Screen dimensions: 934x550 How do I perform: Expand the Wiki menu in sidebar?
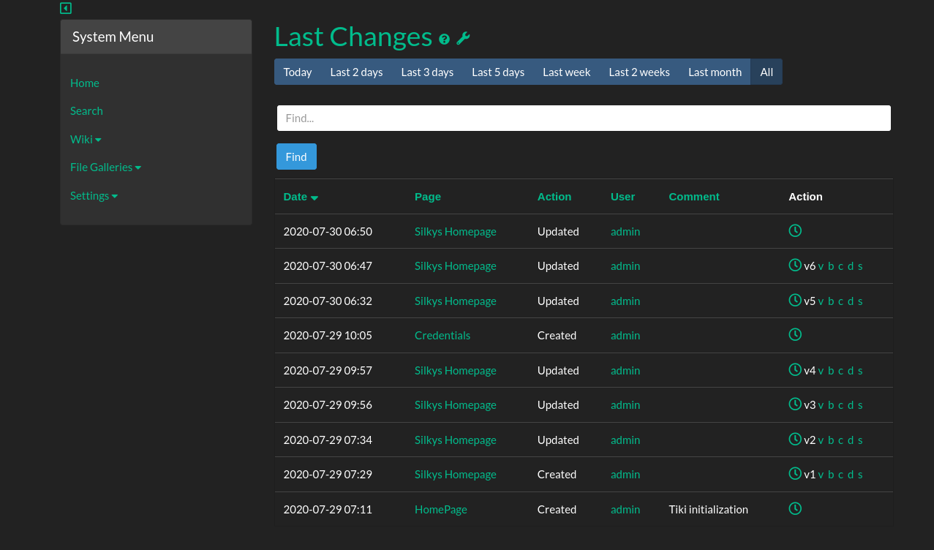coord(86,139)
